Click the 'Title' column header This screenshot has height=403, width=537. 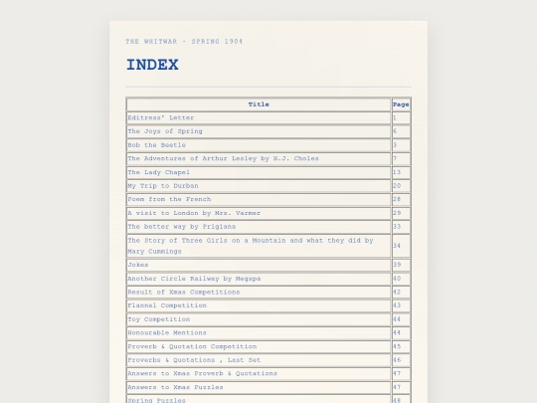point(259,104)
